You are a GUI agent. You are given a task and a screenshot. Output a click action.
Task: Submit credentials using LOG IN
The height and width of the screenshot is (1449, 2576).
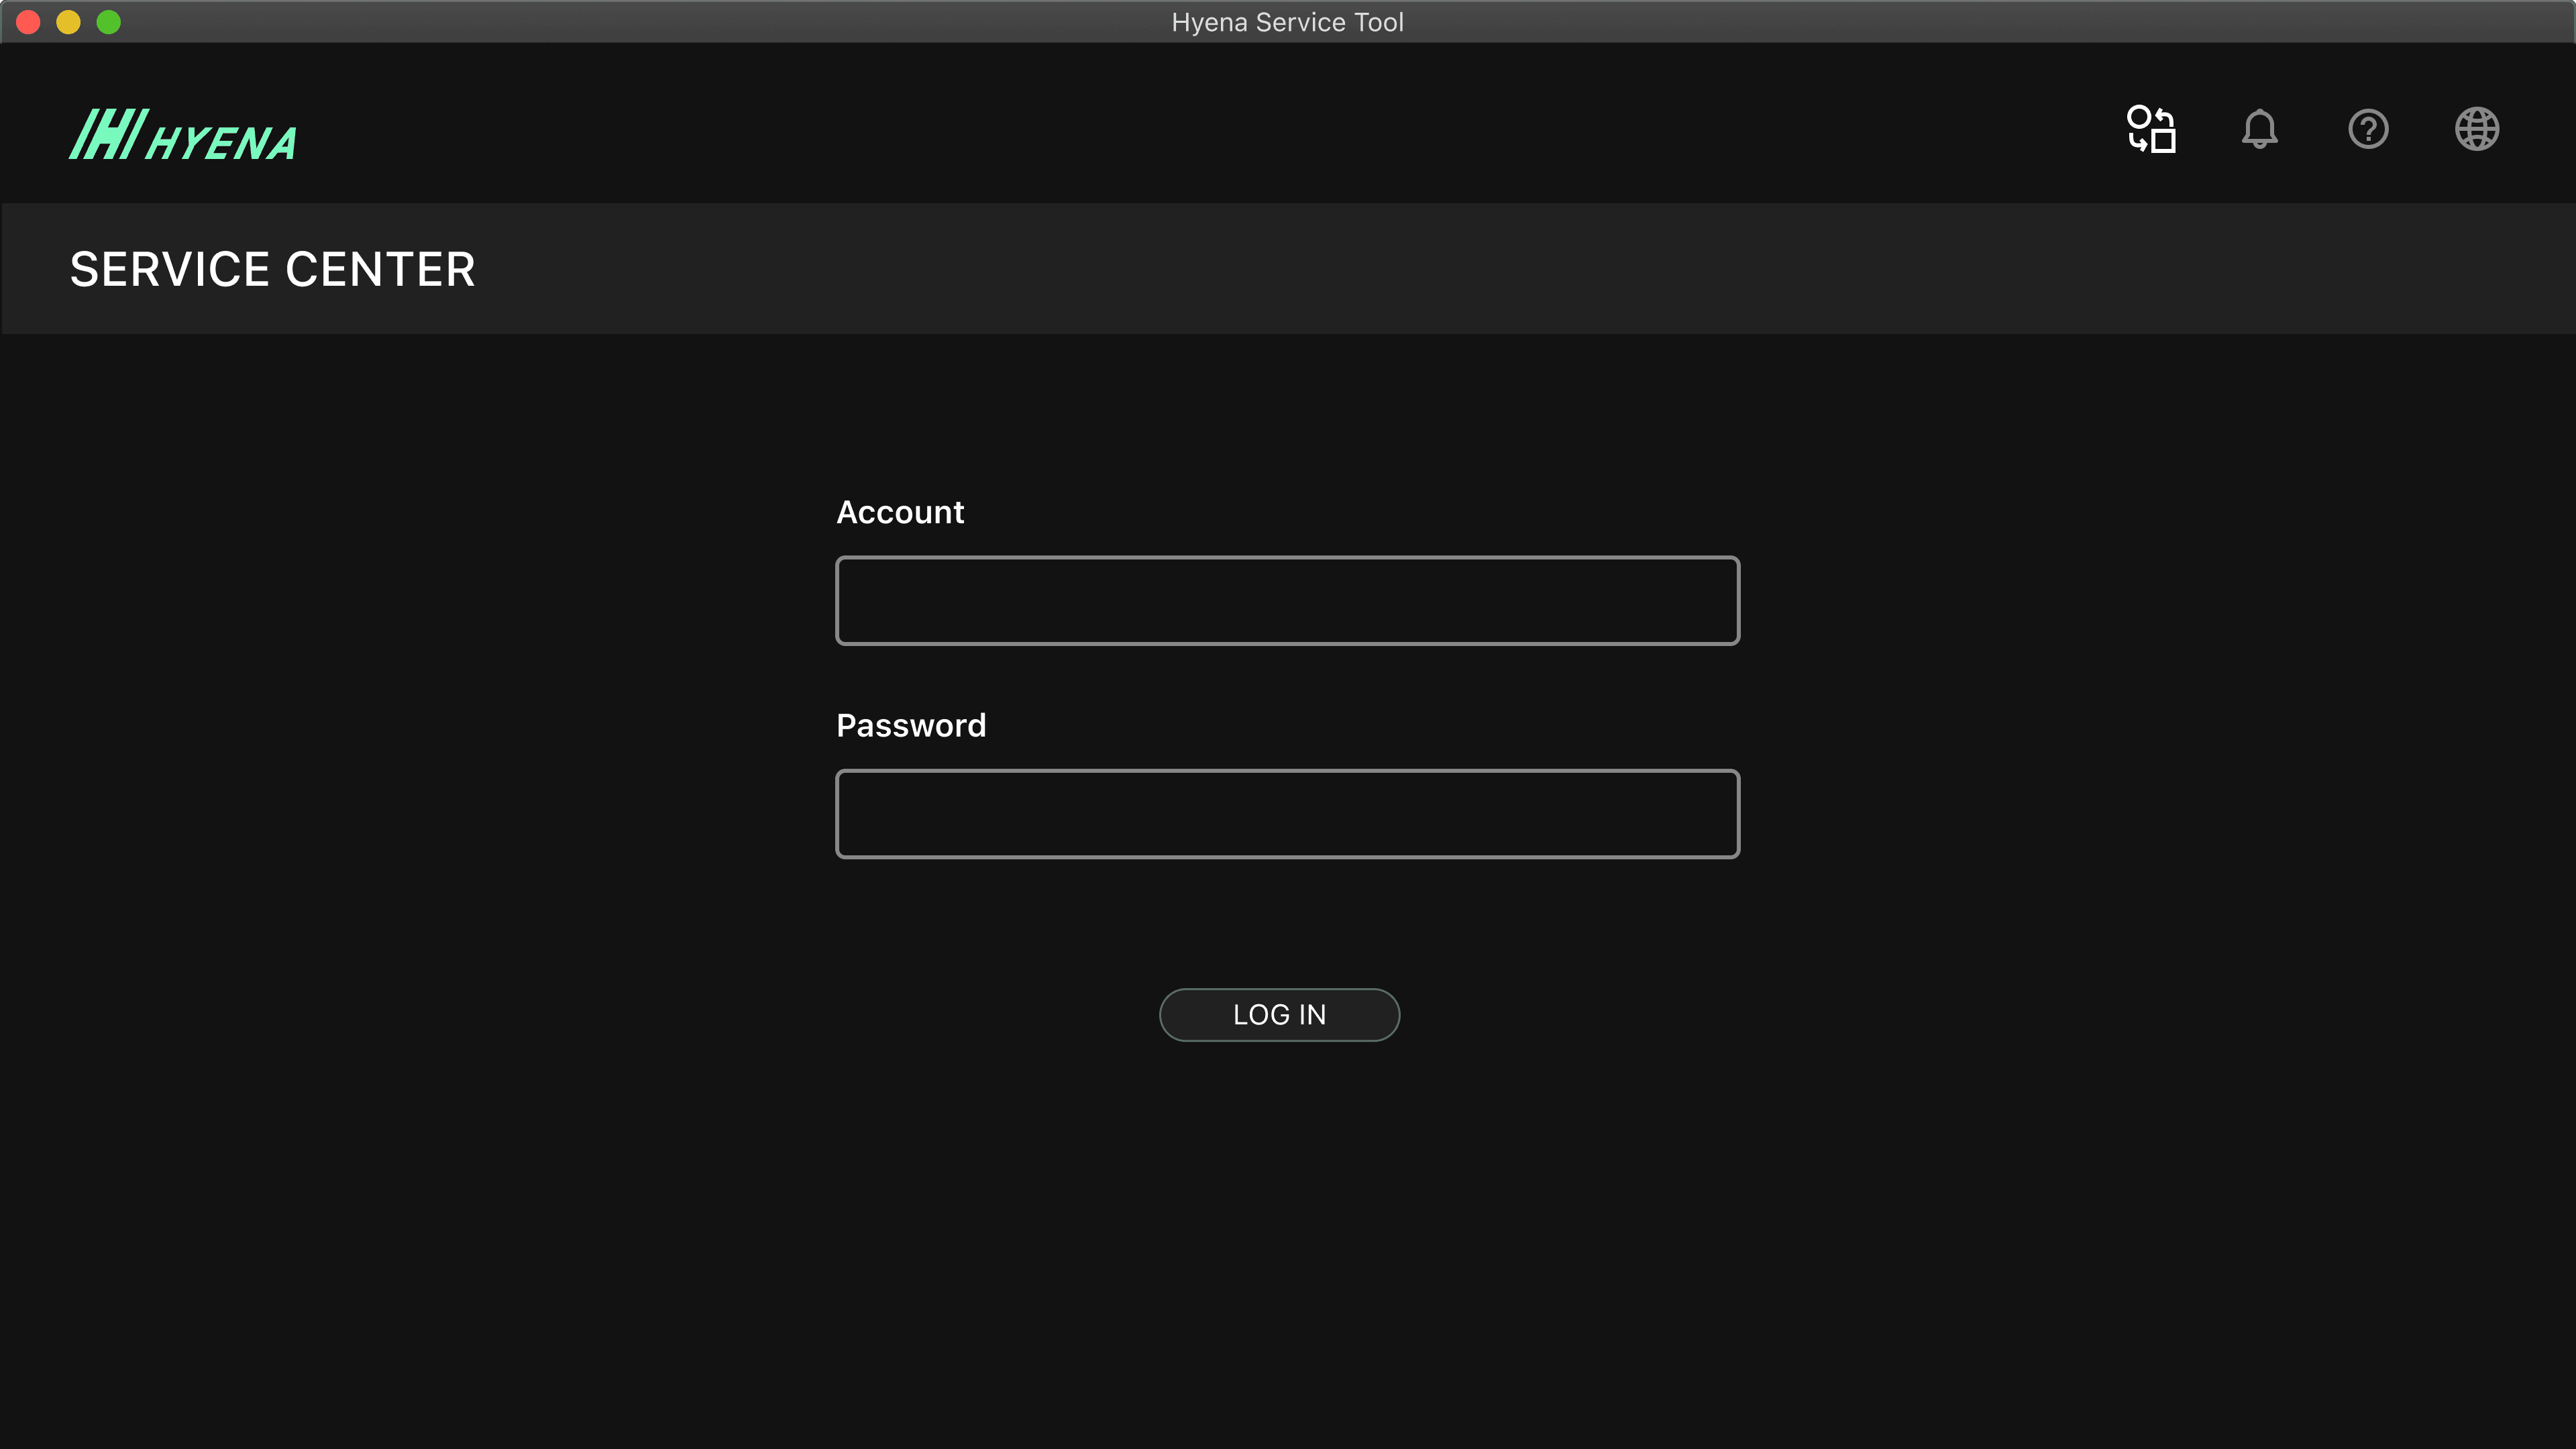point(1279,1014)
